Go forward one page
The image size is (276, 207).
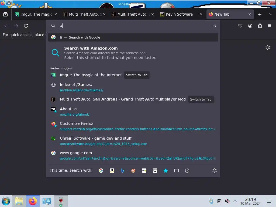pyautogui.click(x=16, y=26)
